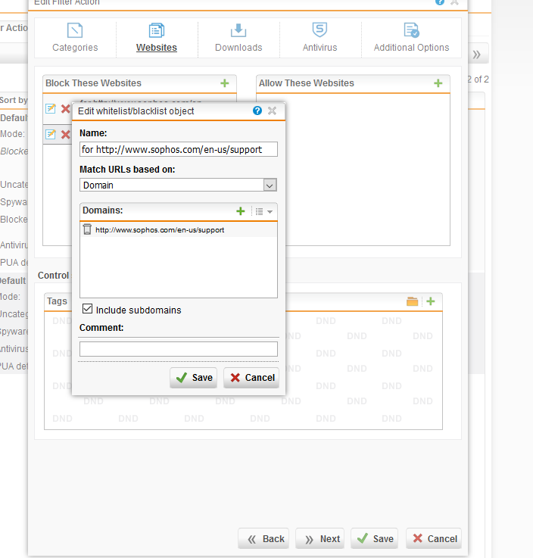Remove the sophos.com domain with trash icon
The height and width of the screenshot is (558, 533).
tap(87, 229)
